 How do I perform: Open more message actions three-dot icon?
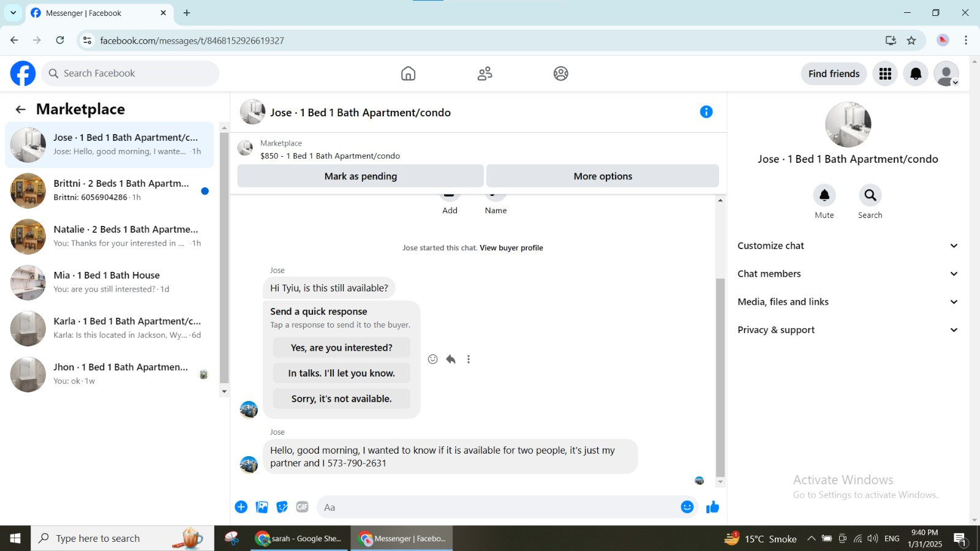click(469, 359)
